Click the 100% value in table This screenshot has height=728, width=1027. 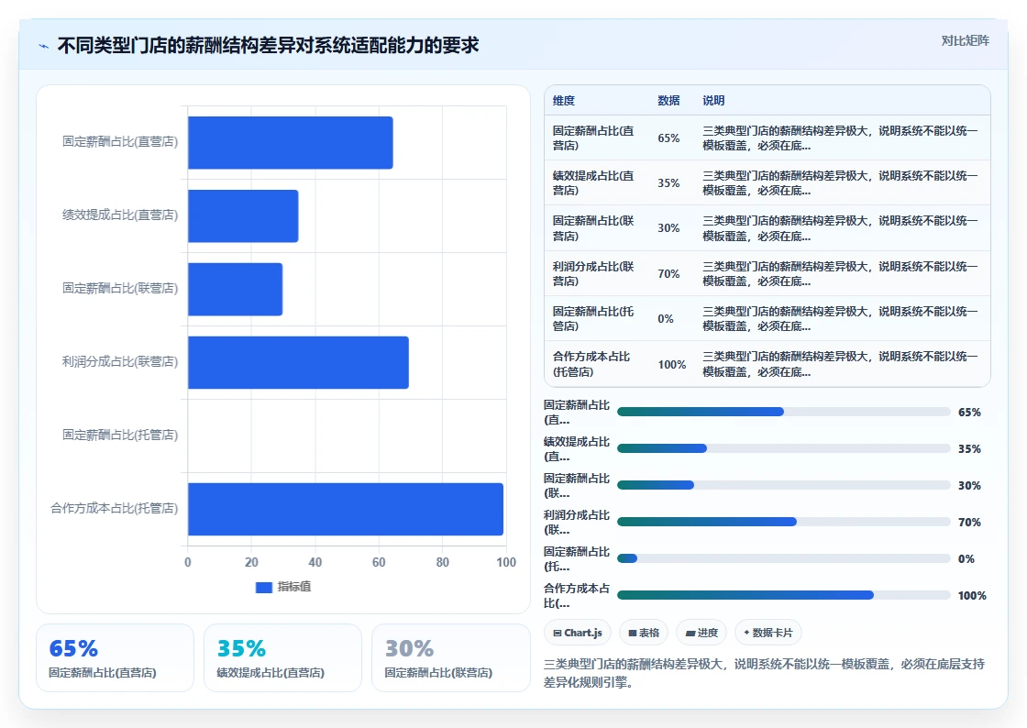(672, 365)
